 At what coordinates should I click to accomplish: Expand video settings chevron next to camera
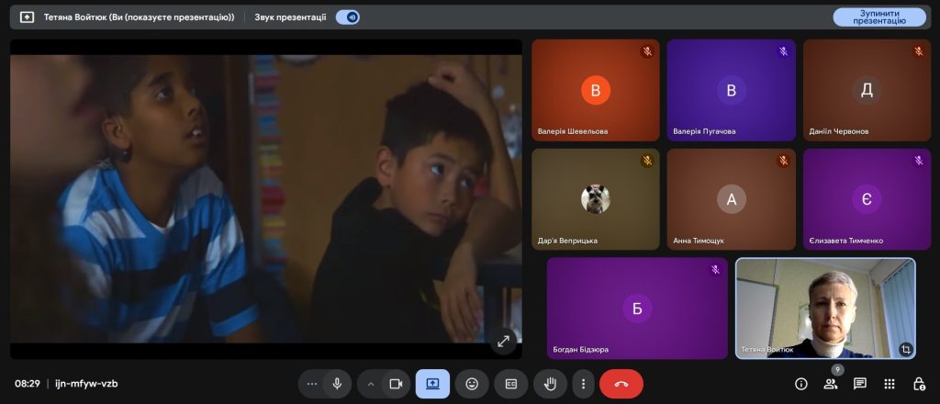pos(371,384)
